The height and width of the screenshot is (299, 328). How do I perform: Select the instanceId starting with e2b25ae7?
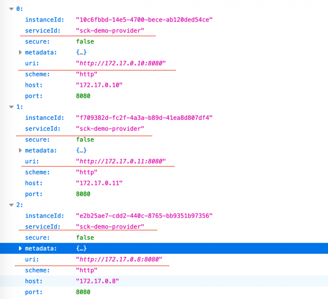click(x=144, y=216)
